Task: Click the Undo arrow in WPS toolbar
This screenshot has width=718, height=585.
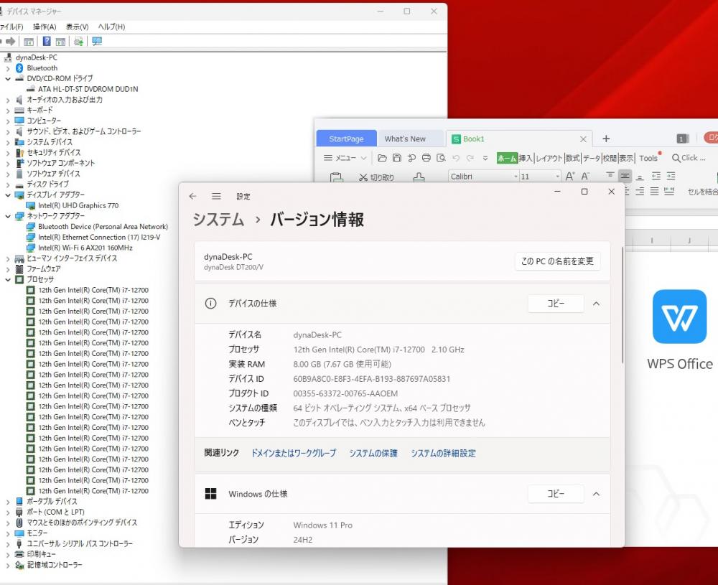Action: click(456, 158)
